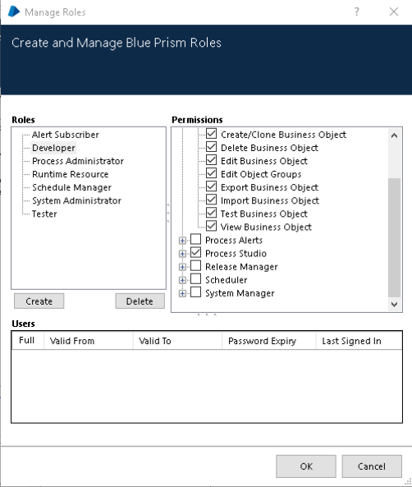This screenshot has height=487, width=412.
Task: Check the Process Alerts permission group
Action: coord(195,239)
